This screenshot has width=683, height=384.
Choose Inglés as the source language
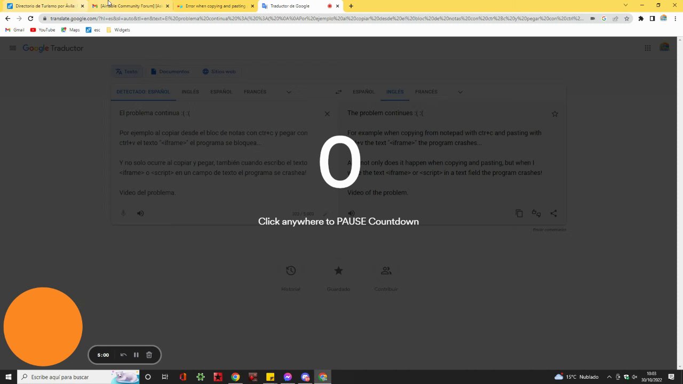pyautogui.click(x=190, y=92)
